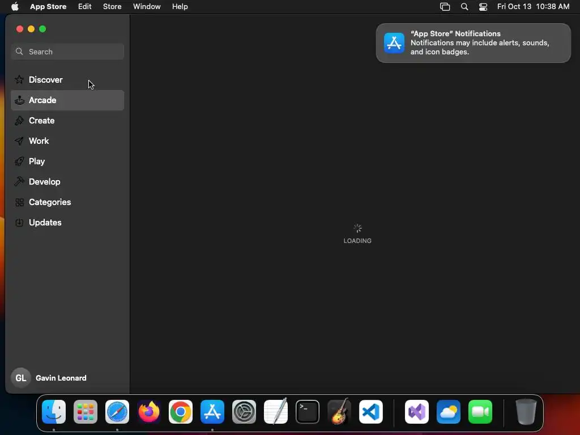The height and width of the screenshot is (435, 580).
Task: Minimize the App Store window
Action: (x=31, y=29)
